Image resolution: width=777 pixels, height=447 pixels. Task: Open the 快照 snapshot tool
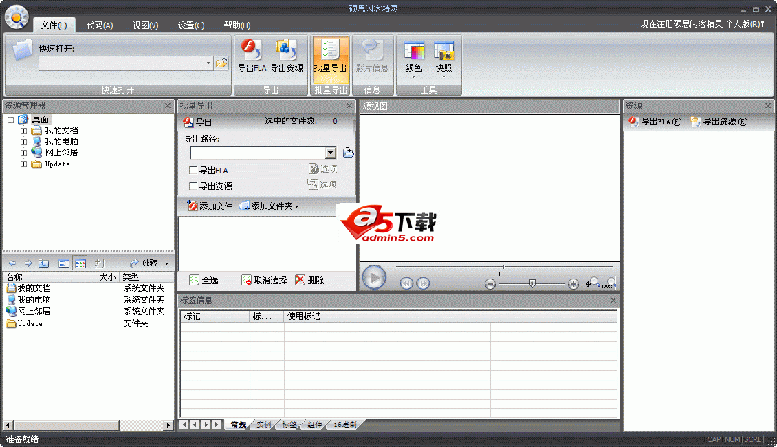point(444,58)
